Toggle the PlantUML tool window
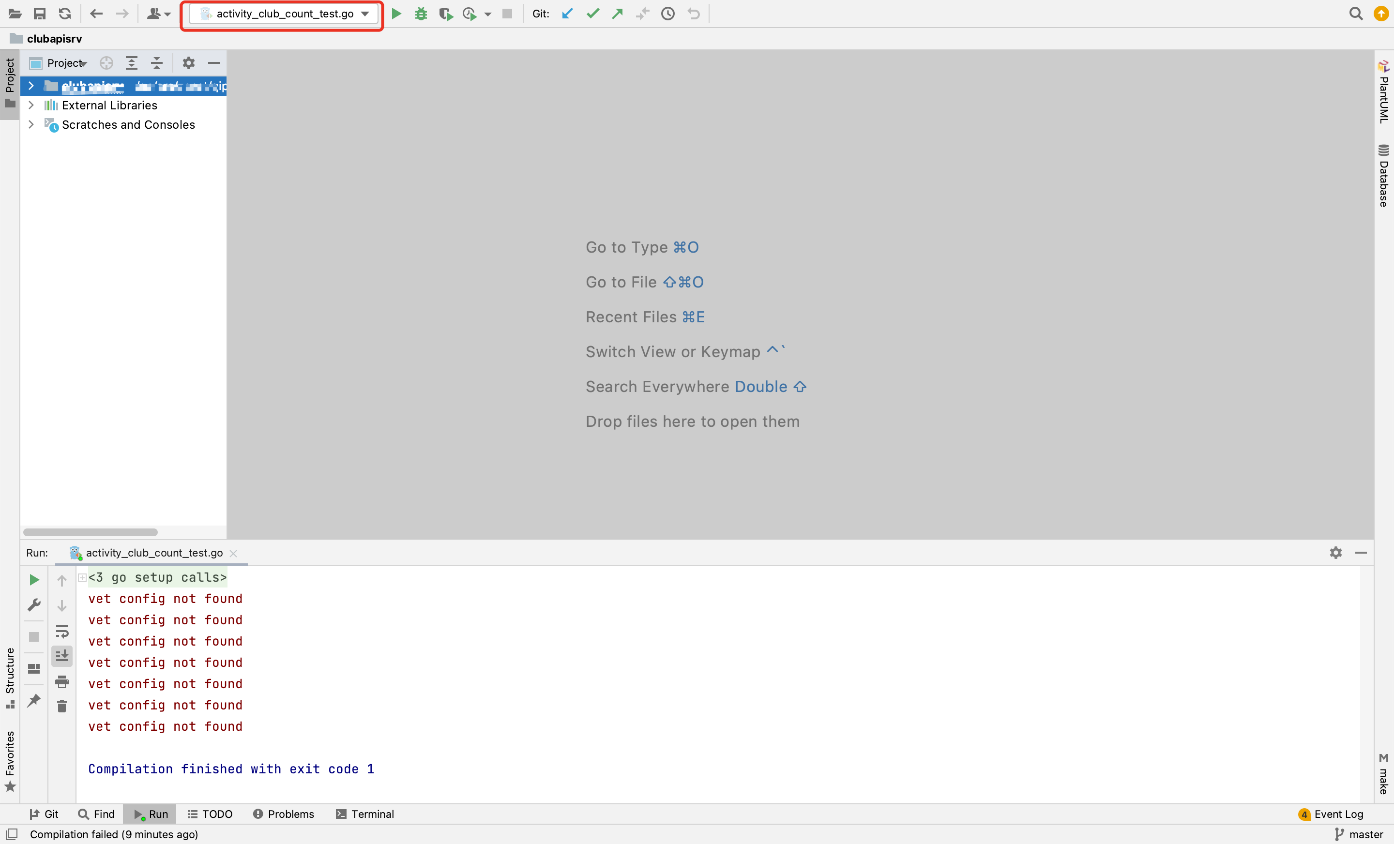This screenshot has height=844, width=1394. pyautogui.click(x=1383, y=91)
